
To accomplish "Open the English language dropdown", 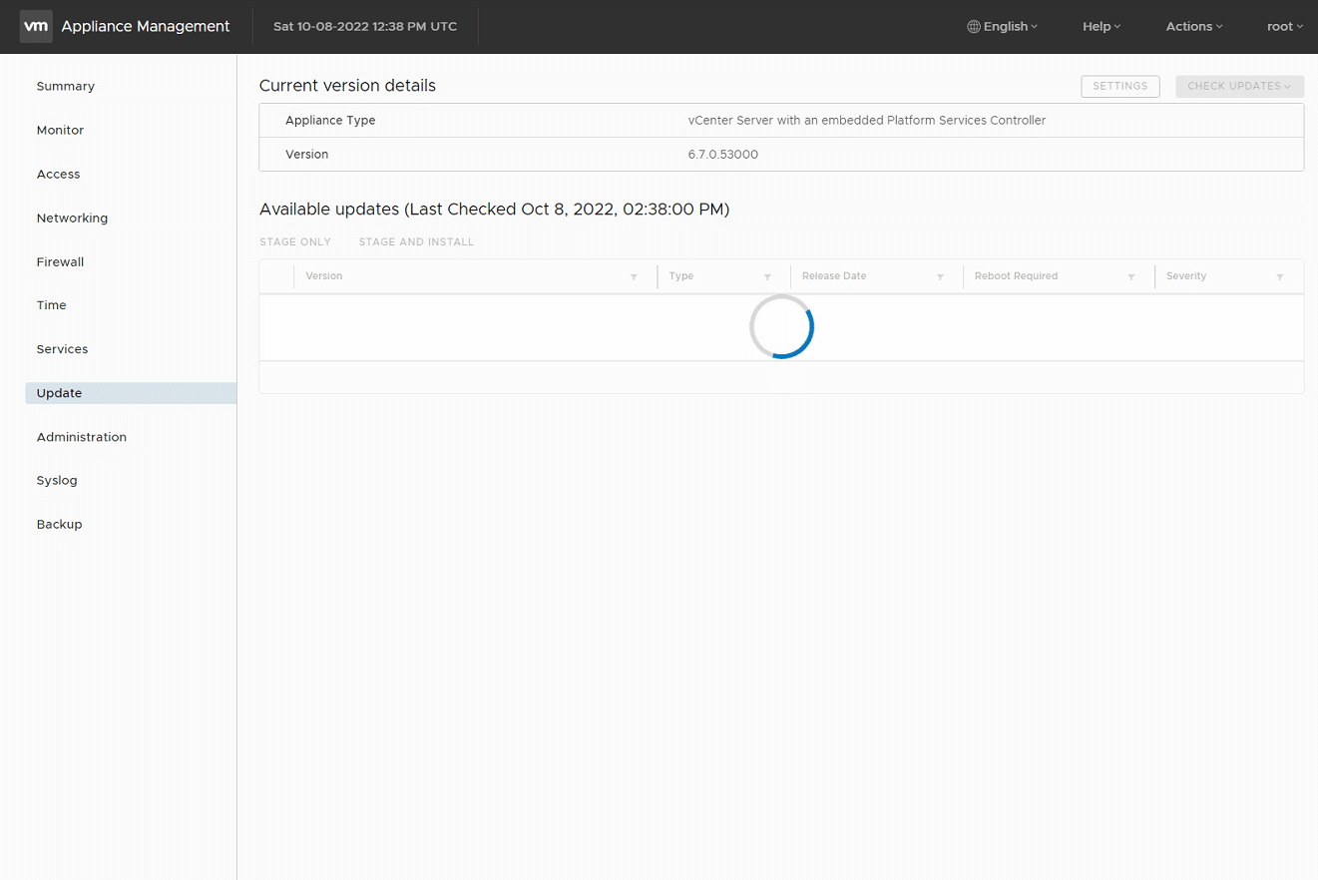I will coord(1003,27).
